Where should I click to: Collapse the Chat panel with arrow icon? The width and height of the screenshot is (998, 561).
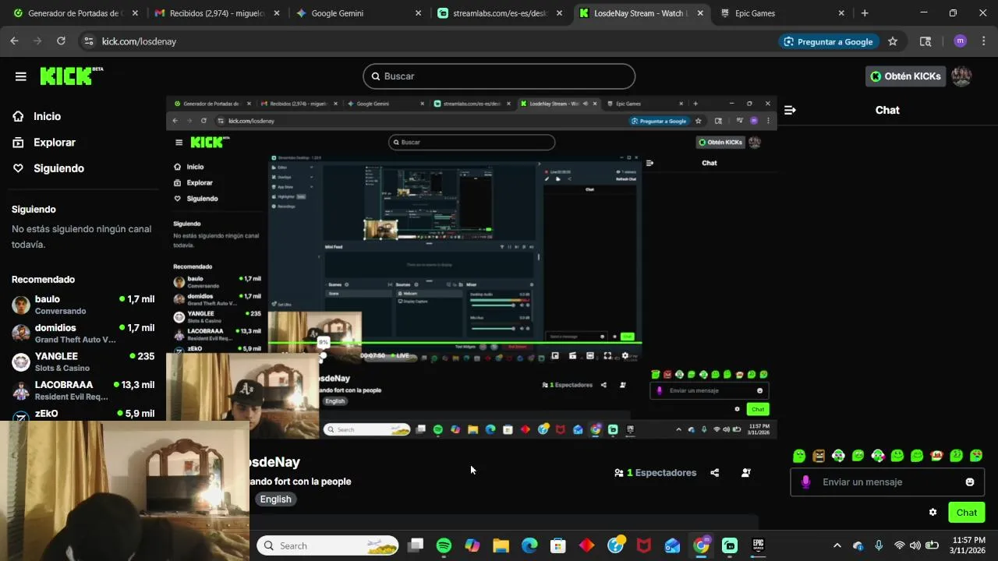tap(790, 110)
